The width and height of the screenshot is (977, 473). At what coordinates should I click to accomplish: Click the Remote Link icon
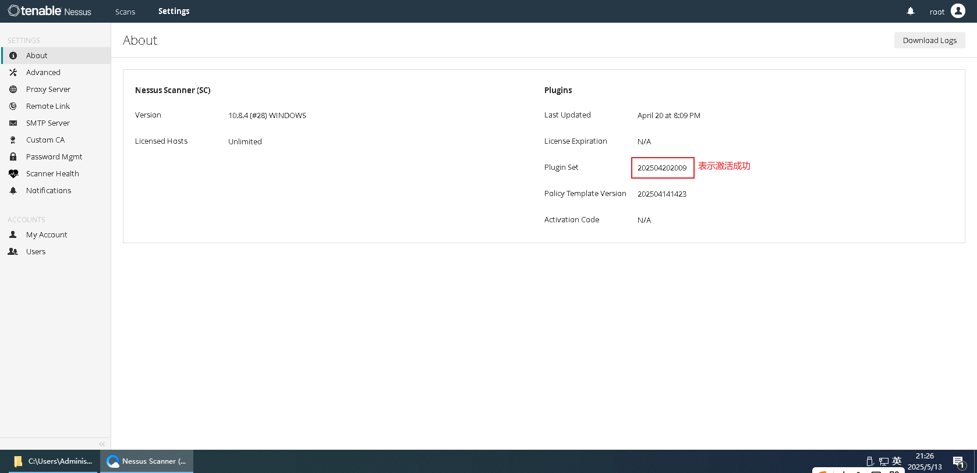(x=13, y=106)
